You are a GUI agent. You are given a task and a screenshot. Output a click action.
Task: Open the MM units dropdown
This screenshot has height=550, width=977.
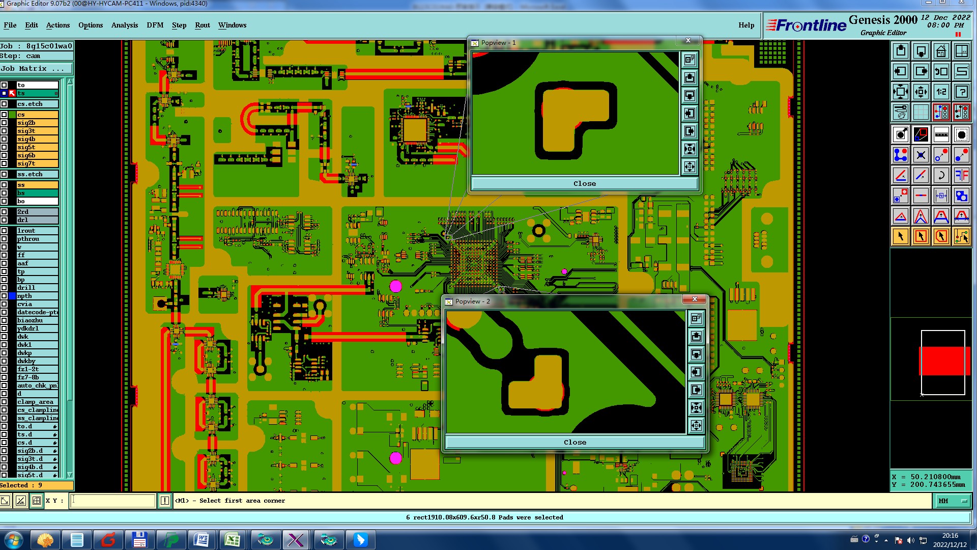pyautogui.click(x=953, y=501)
